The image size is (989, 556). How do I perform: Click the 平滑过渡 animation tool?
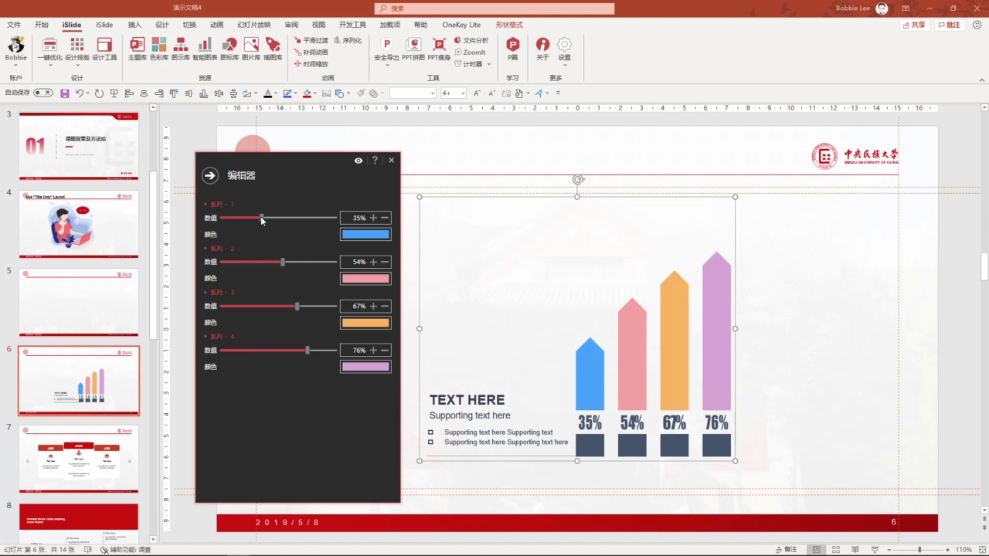(311, 40)
